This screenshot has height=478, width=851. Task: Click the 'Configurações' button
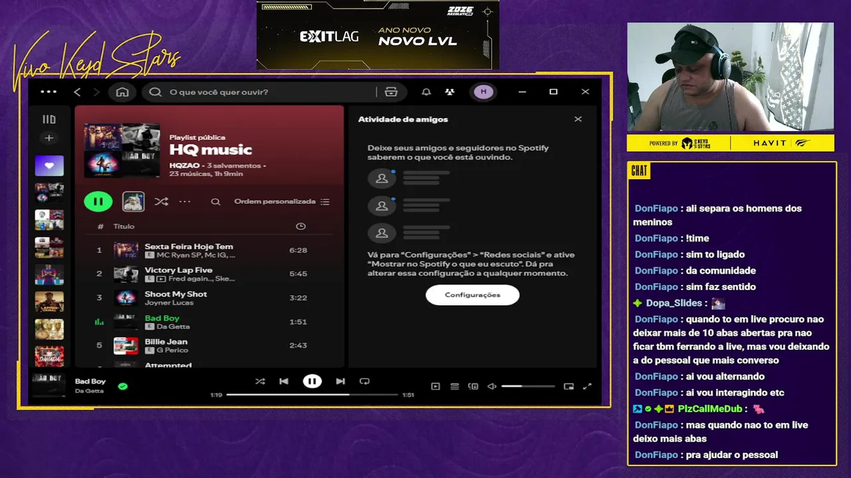click(x=472, y=295)
